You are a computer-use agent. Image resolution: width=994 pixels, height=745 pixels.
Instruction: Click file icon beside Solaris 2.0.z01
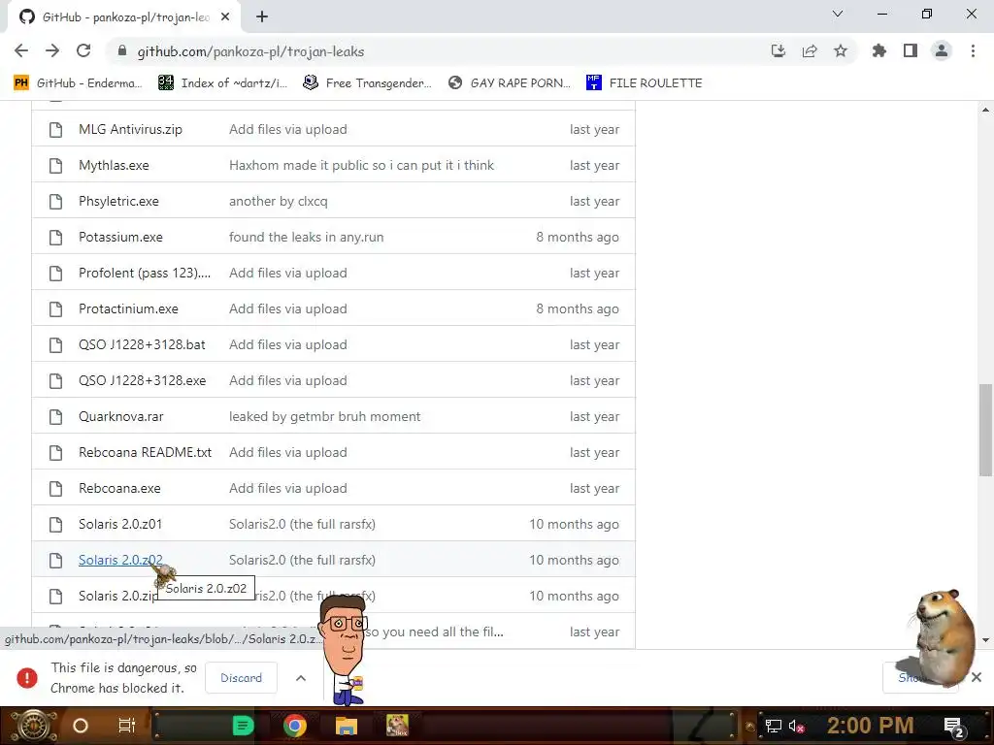tap(55, 525)
